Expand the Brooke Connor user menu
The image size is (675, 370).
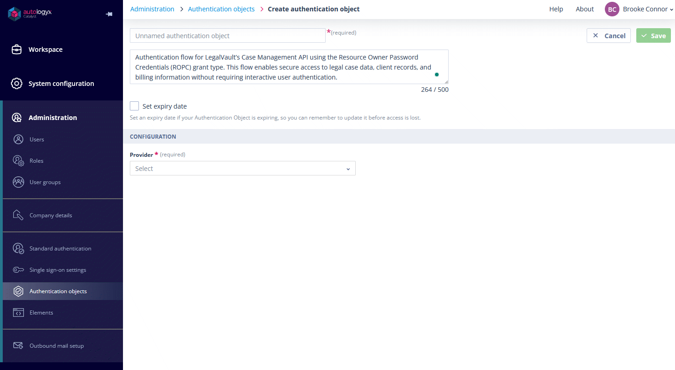(648, 9)
